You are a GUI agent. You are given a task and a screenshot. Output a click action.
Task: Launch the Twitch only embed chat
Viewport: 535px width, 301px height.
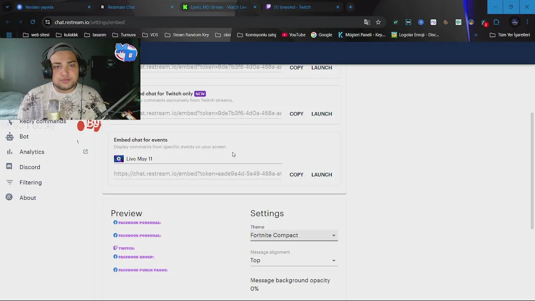pyautogui.click(x=321, y=114)
